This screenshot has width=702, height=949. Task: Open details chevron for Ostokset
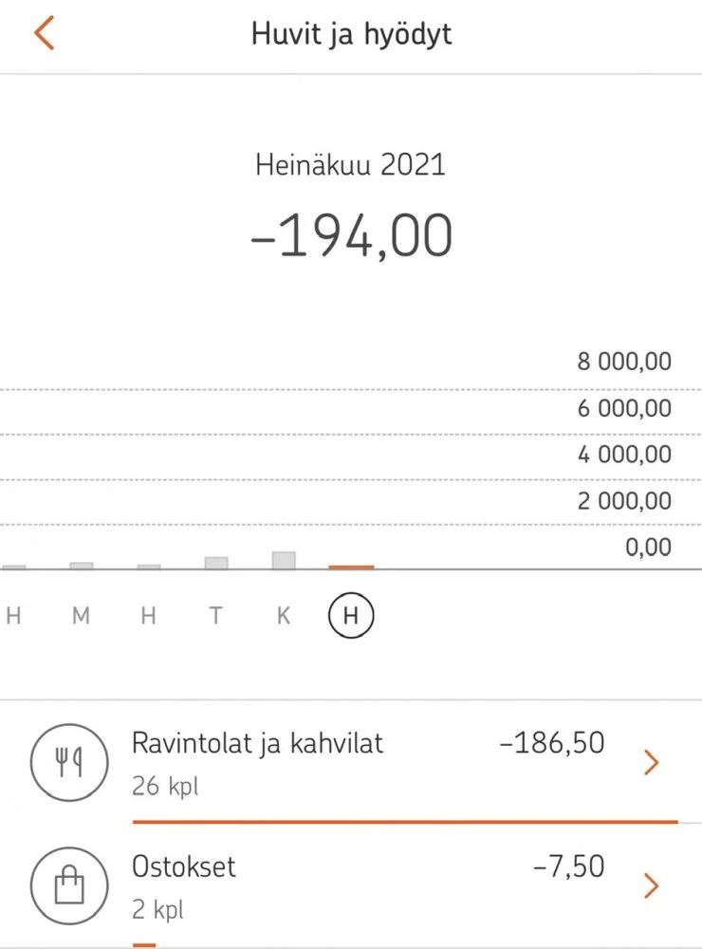(651, 885)
